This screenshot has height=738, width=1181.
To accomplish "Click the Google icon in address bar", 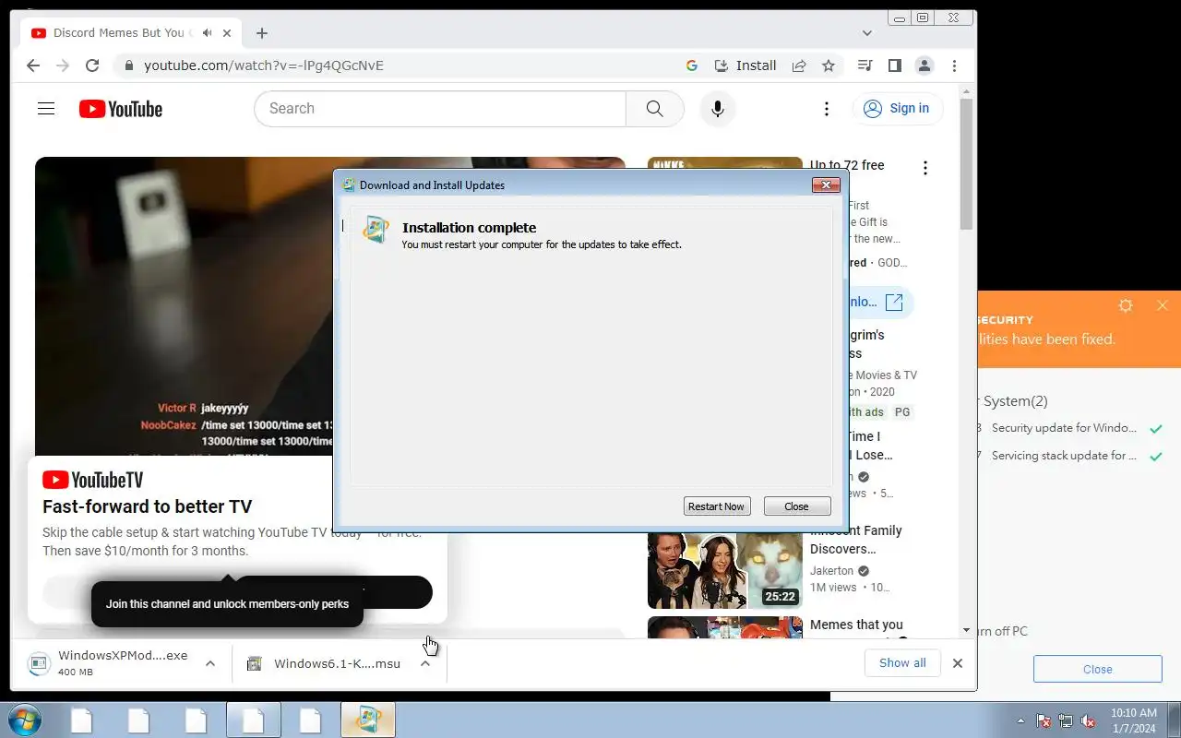I will click(x=692, y=65).
